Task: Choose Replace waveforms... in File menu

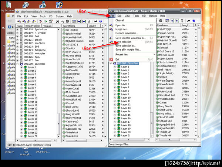Action: pos(127,33)
